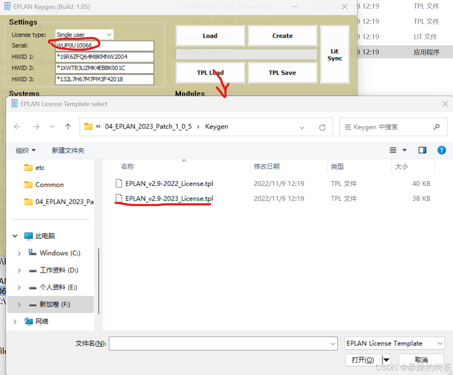Sort files by 大小 column
453x375 pixels.
point(401,166)
